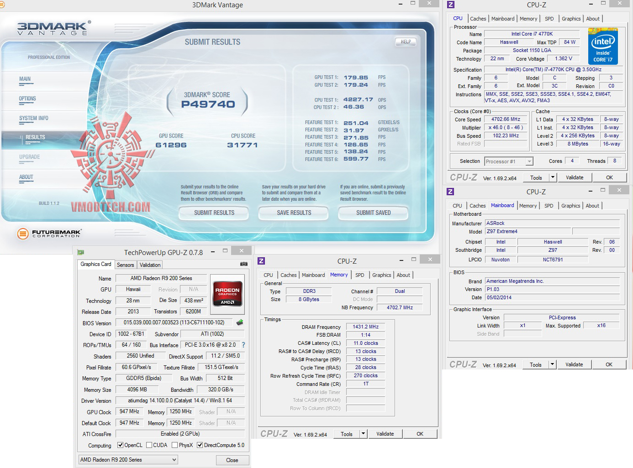633x468 pixels.
Task: Click the CPU-Z Mainboard window title icon
Action: 450,192
